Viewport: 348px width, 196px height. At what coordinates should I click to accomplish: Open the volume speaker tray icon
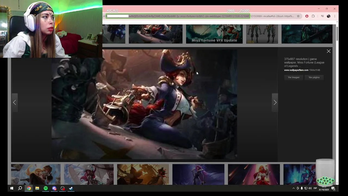[x=310, y=188]
